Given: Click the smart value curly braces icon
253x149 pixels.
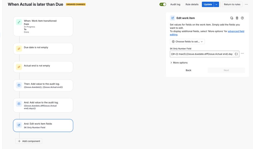Looking at the screenshot, I should (236, 54).
